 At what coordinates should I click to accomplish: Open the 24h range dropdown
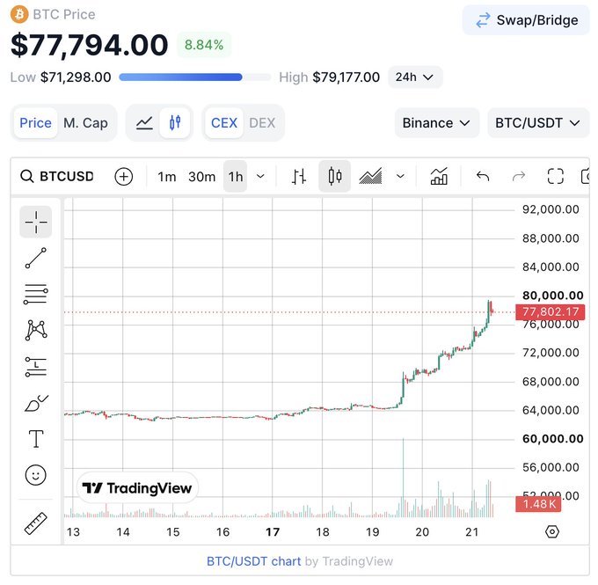415,77
